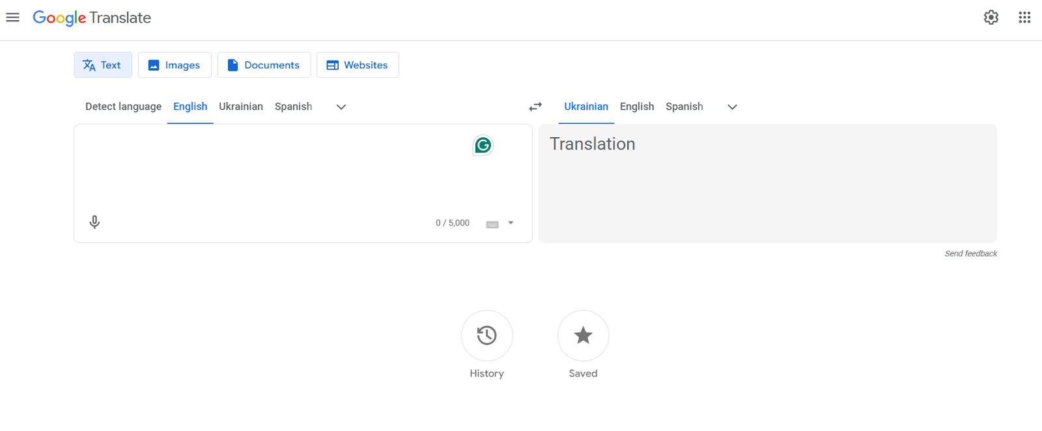Open input tools dropdown arrow
1042x431 pixels.
(511, 223)
